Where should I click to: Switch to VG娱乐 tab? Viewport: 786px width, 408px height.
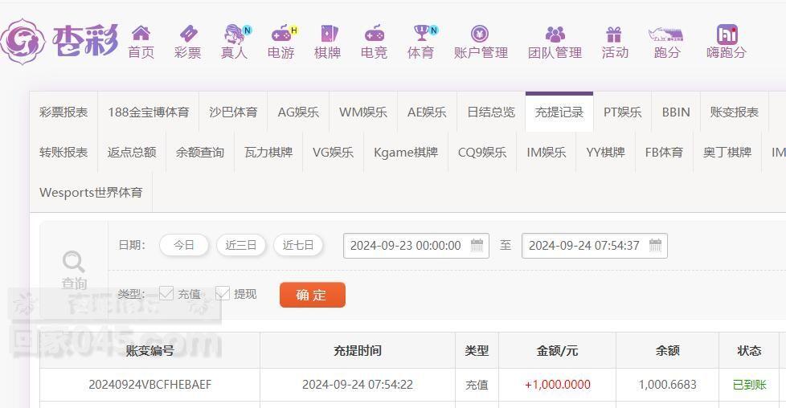[333, 153]
